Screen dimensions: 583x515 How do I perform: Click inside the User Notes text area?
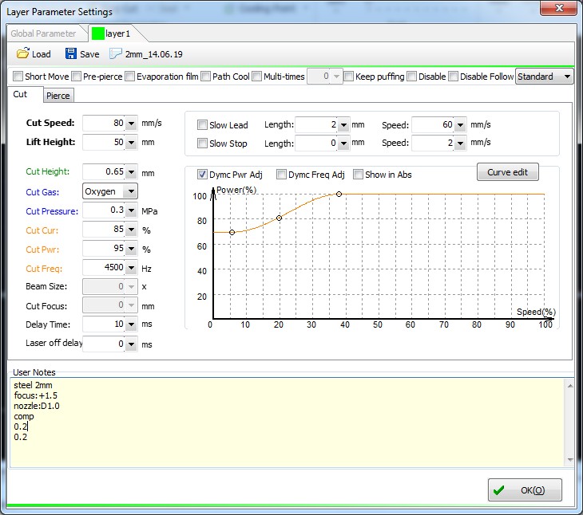(x=288, y=423)
